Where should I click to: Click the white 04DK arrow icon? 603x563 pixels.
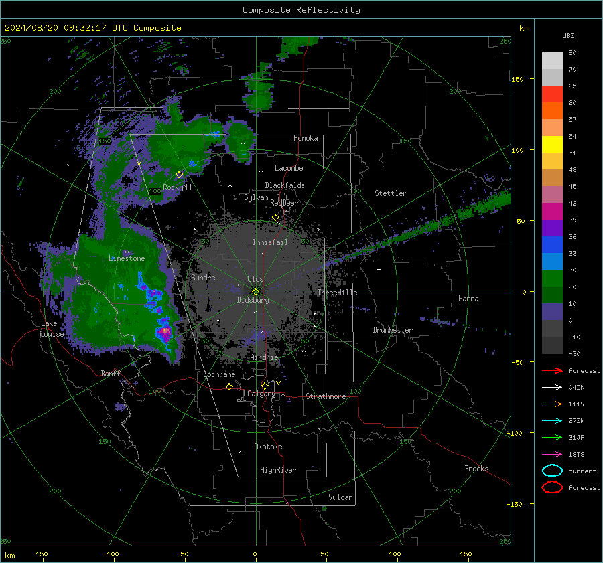552,388
